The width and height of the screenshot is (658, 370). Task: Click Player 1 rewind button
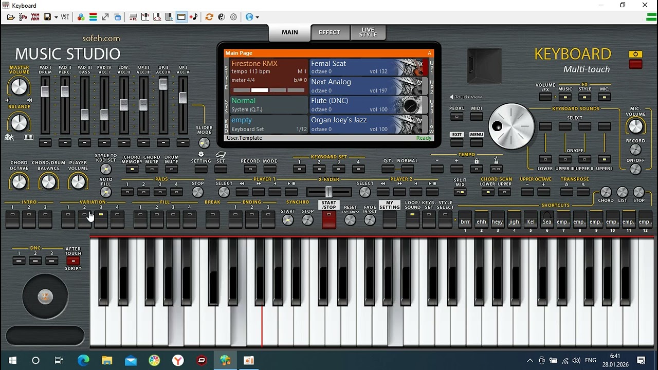point(242,192)
